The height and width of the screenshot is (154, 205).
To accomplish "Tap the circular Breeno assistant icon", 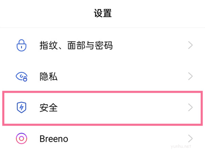I will 21,138.
